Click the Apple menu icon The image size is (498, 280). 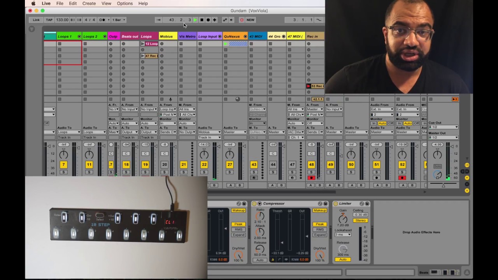pyautogui.click(x=33, y=3)
